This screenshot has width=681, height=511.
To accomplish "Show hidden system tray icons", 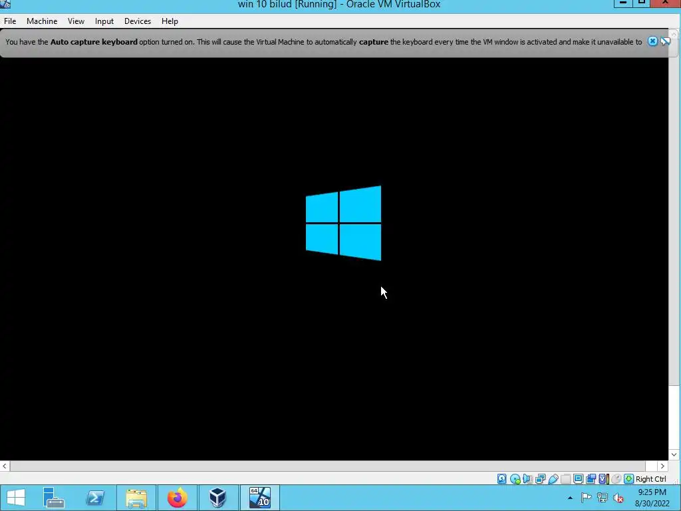I will pos(570,498).
